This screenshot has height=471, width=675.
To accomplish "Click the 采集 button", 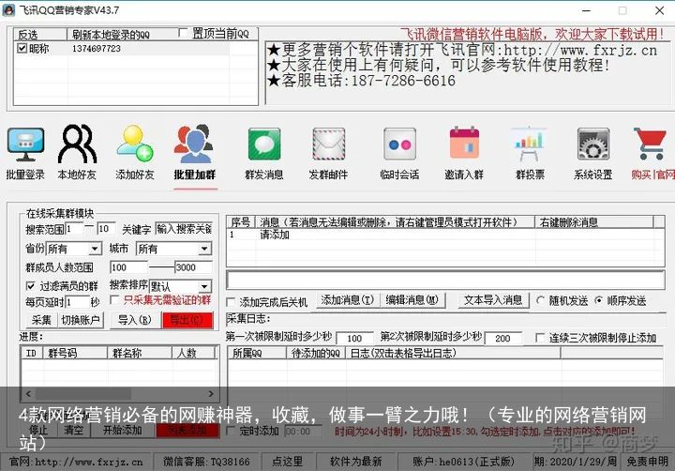I will (41, 320).
